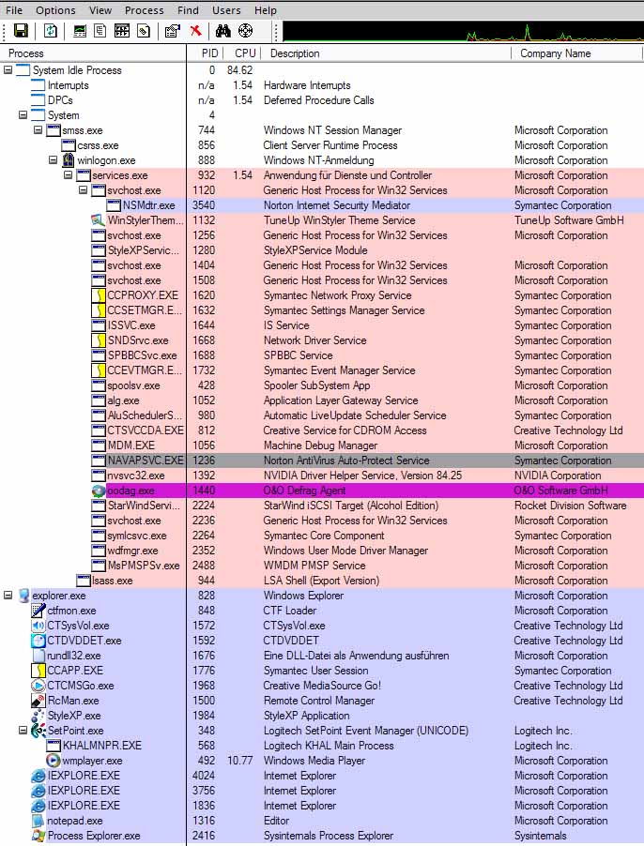This screenshot has height=846, width=644.
Task: Click the crosshair Find Window's Process icon
Action: 246,31
